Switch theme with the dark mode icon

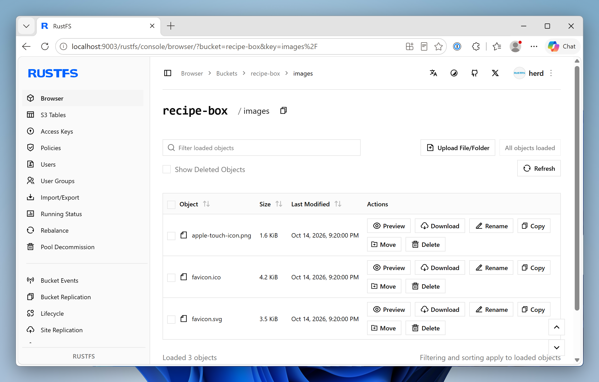coord(454,73)
